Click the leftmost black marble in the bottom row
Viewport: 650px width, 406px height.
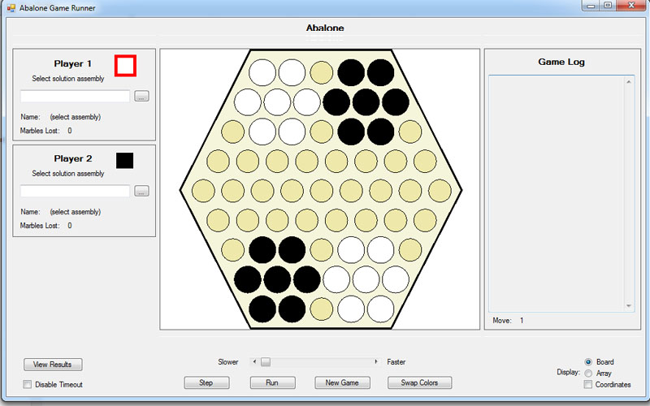point(262,309)
